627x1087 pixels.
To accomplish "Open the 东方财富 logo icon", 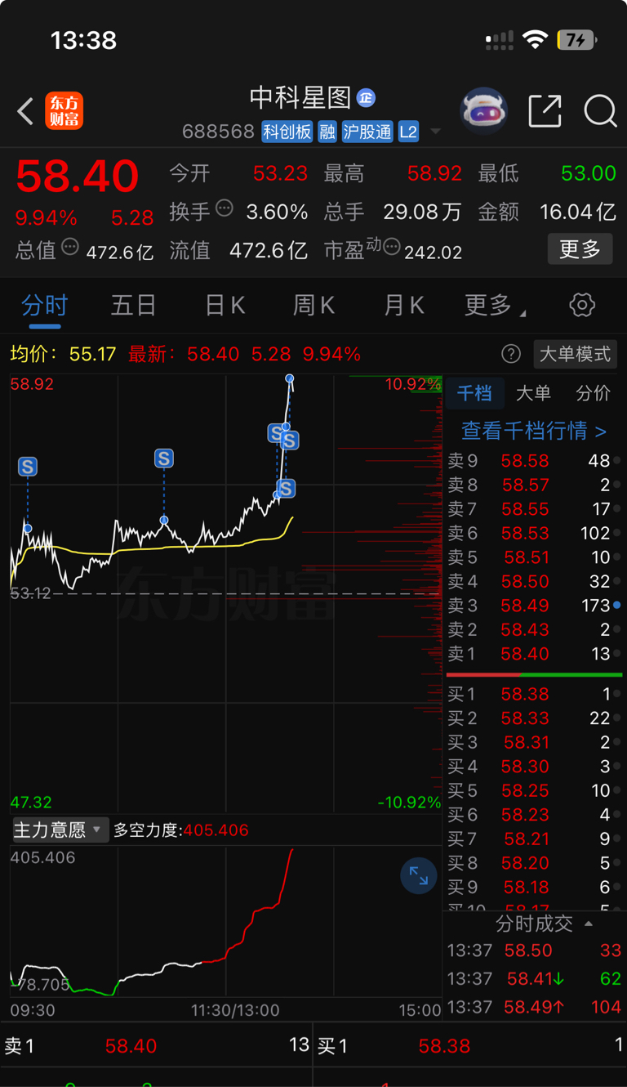I will 64,111.
